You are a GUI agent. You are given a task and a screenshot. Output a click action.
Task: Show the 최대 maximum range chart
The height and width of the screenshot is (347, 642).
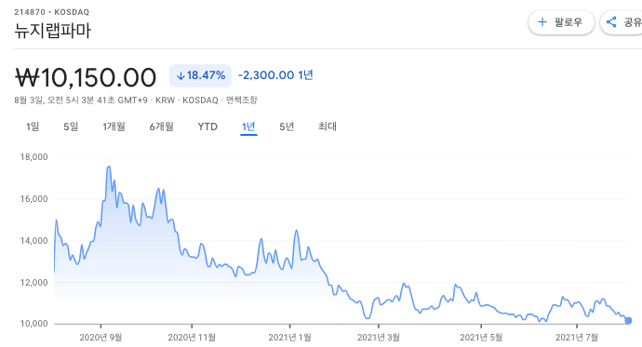click(x=328, y=127)
